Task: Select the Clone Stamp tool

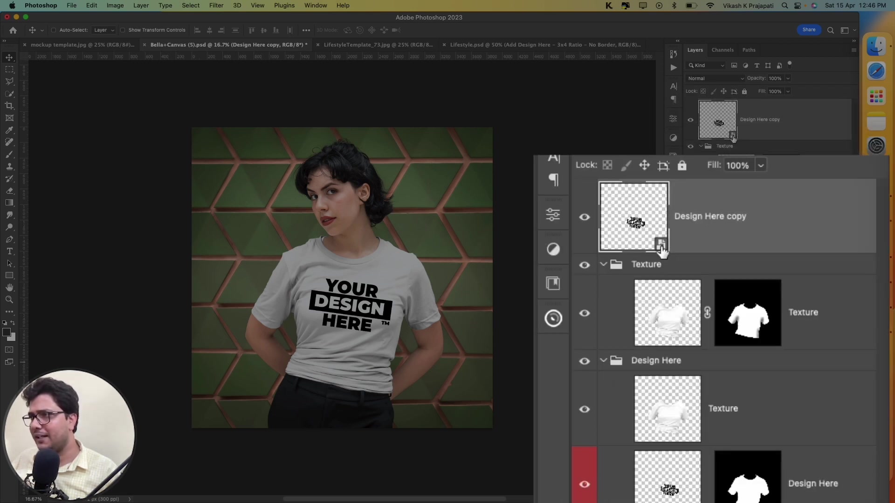Action: click(9, 166)
